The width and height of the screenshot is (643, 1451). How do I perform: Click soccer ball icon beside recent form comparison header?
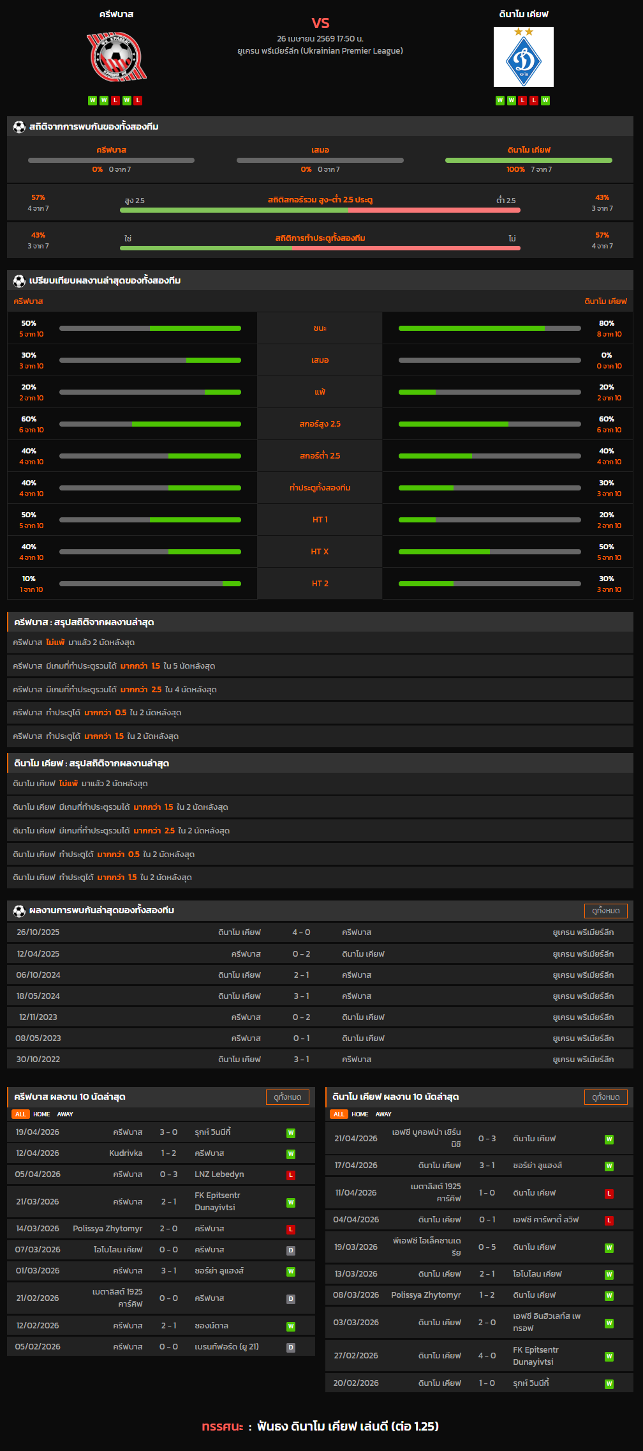pos(19,281)
